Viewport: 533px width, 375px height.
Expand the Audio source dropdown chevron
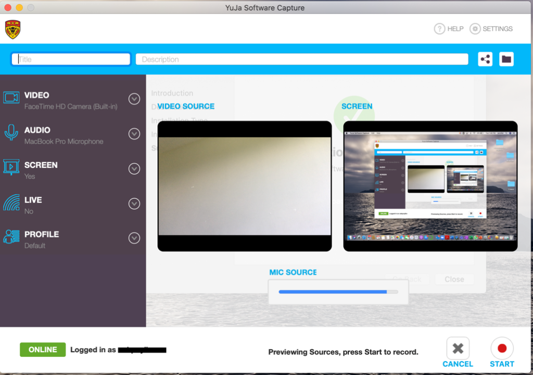pyautogui.click(x=134, y=134)
